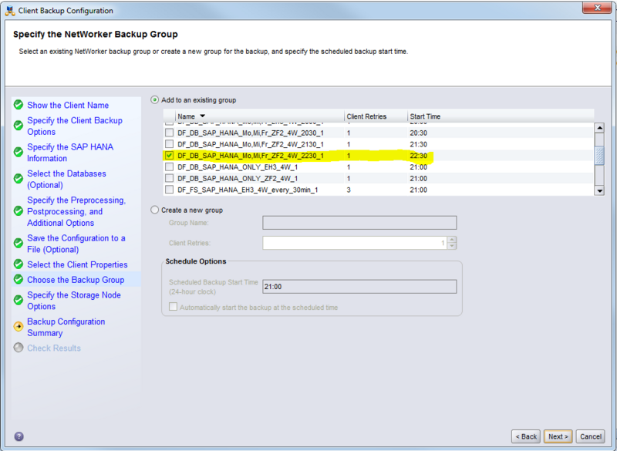
Task: Go to Select the Client Properties step
Action: pos(77,264)
